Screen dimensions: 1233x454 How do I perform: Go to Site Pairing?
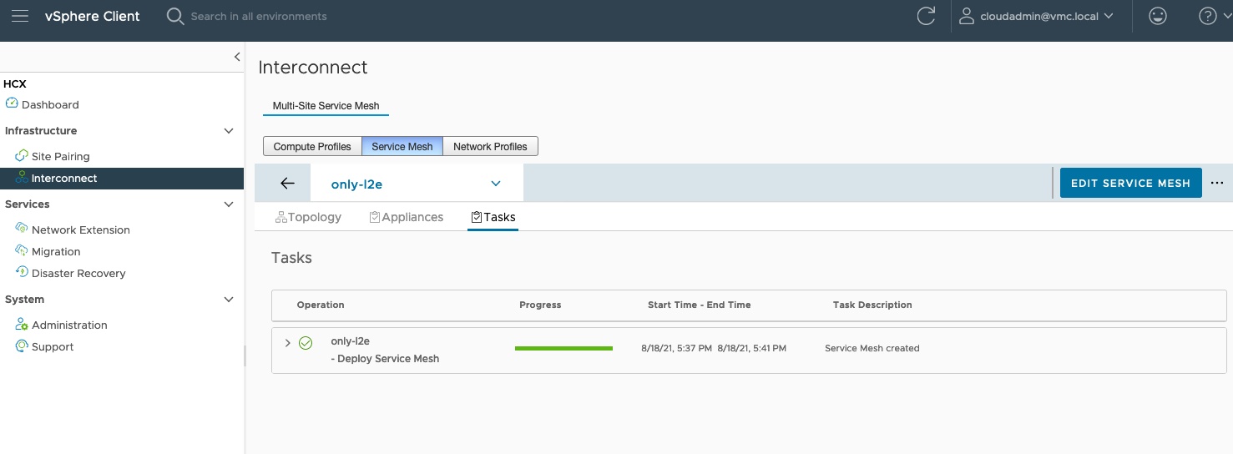tap(60, 156)
